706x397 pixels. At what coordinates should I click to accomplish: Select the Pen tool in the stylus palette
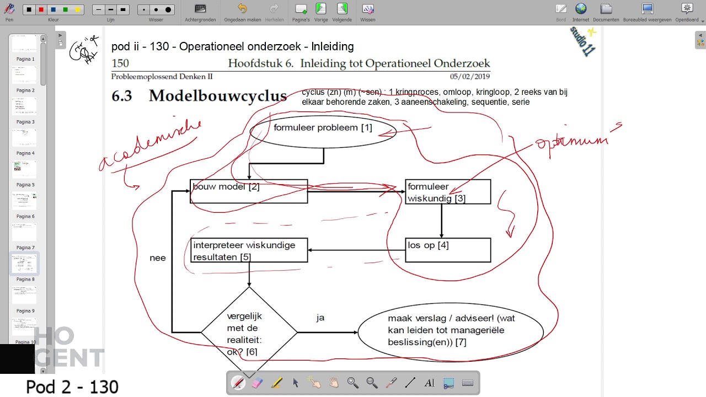coord(238,383)
